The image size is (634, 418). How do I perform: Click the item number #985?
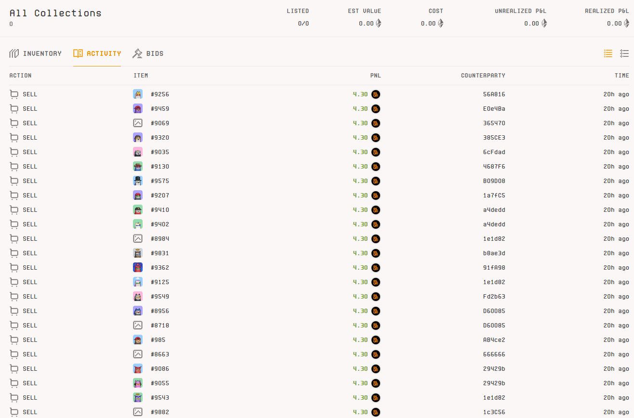pos(158,340)
